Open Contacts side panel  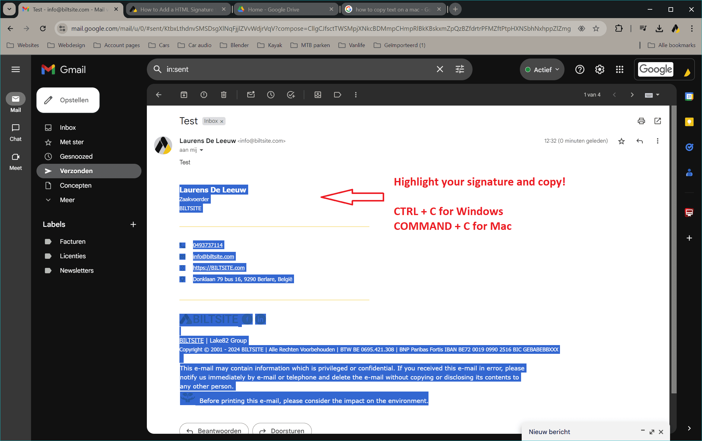pyautogui.click(x=689, y=173)
